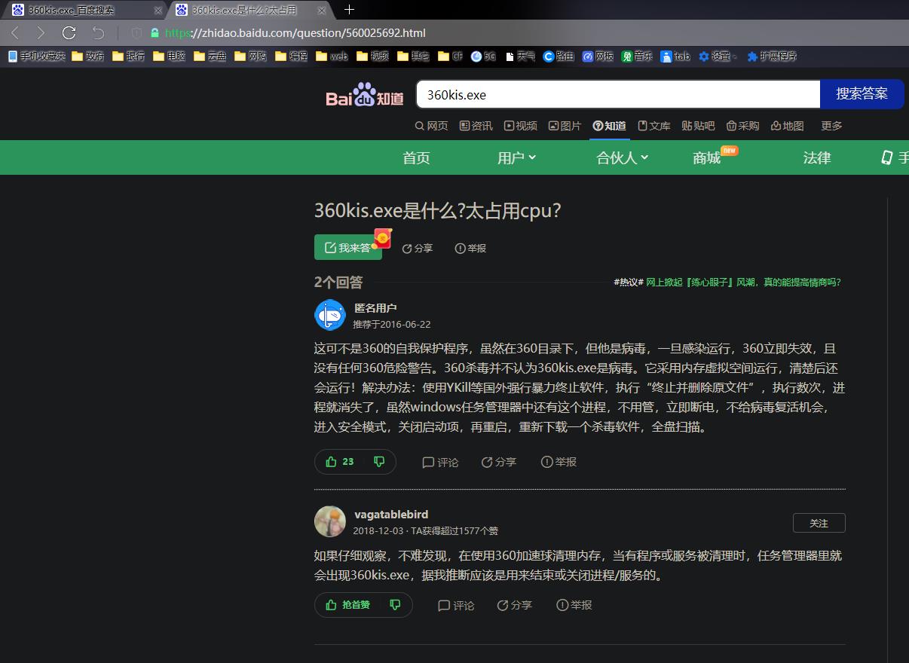Image resolution: width=909 pixels, height=663 pixels.
Task: Downvote the 匿名用户 answer
Action: [379, 462]
